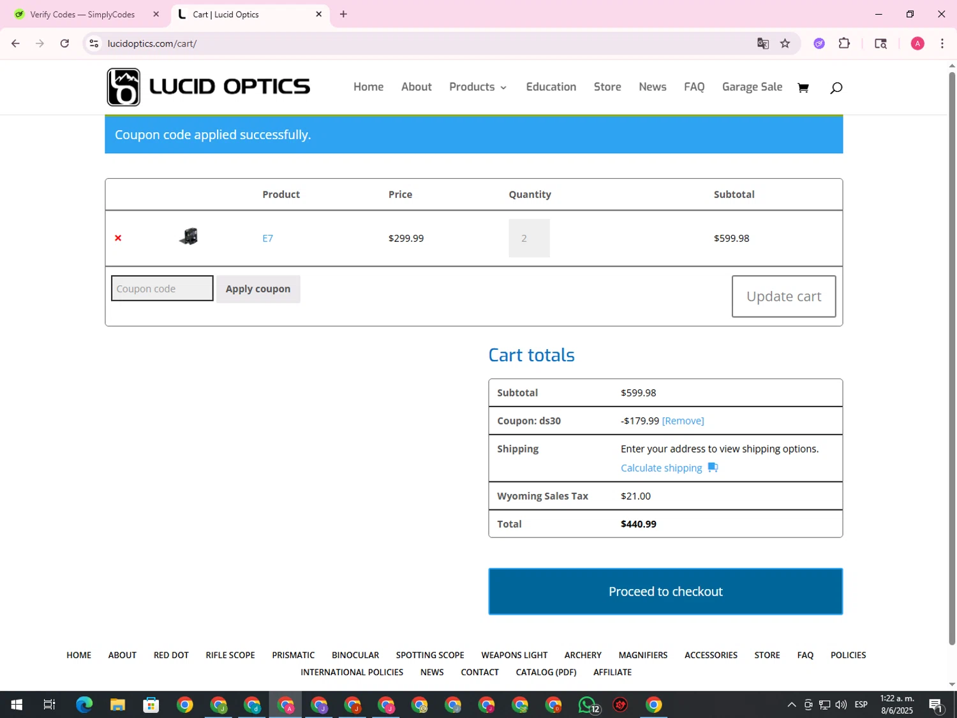The height and width of the screenshot is (718, 957).
Task: Expand the Products dropdown menu
Action: 478,87
